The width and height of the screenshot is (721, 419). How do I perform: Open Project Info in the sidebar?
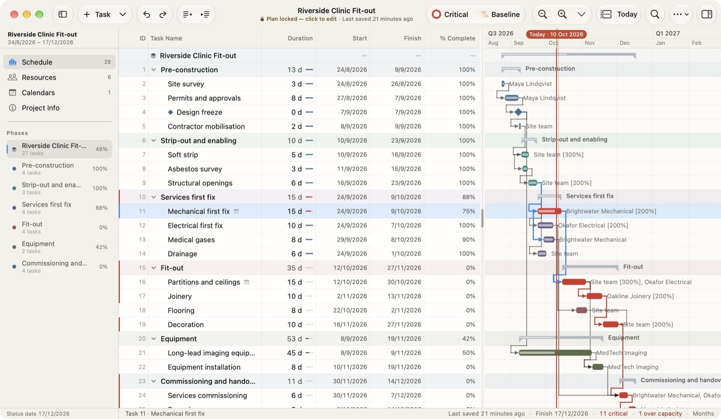tap(59, 108)
